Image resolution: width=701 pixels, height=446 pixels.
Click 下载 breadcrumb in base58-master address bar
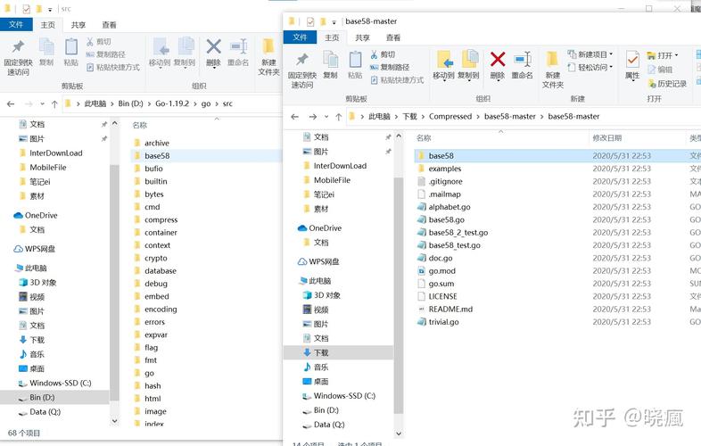point(409,116)
